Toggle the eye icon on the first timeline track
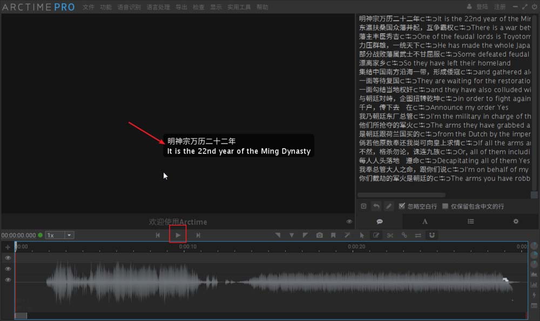The height and width of the screenshot is (321, 540). [x=8, y=258]
